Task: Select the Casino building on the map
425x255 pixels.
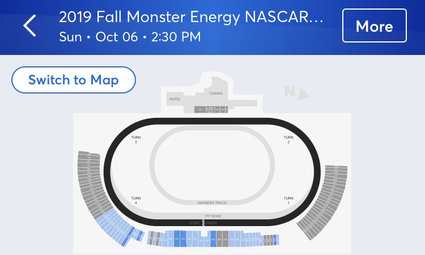Action: click(216, 93)
